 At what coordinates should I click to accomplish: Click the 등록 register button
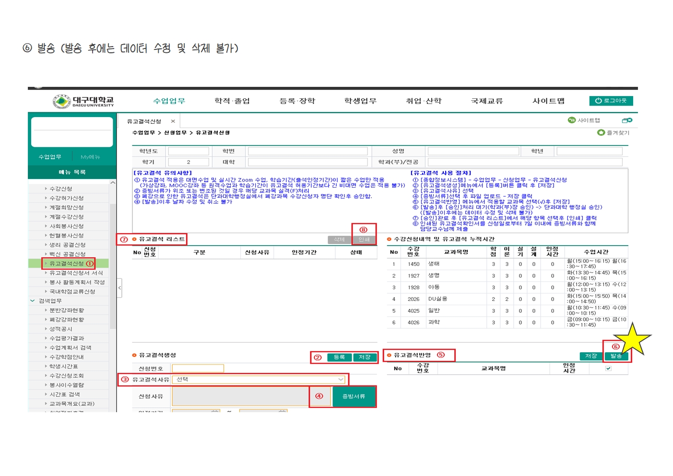click(339, 357)
